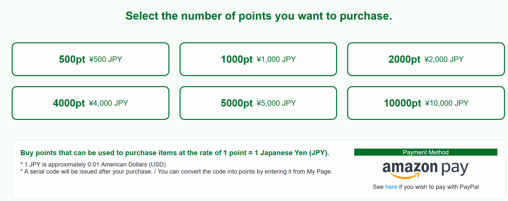Select the 500pt points package
The width and height of the screenshot is (508, 201).
tap(90, 59)
